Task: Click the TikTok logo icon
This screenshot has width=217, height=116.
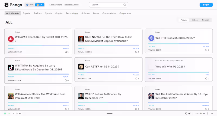Action: click(11, 68)
